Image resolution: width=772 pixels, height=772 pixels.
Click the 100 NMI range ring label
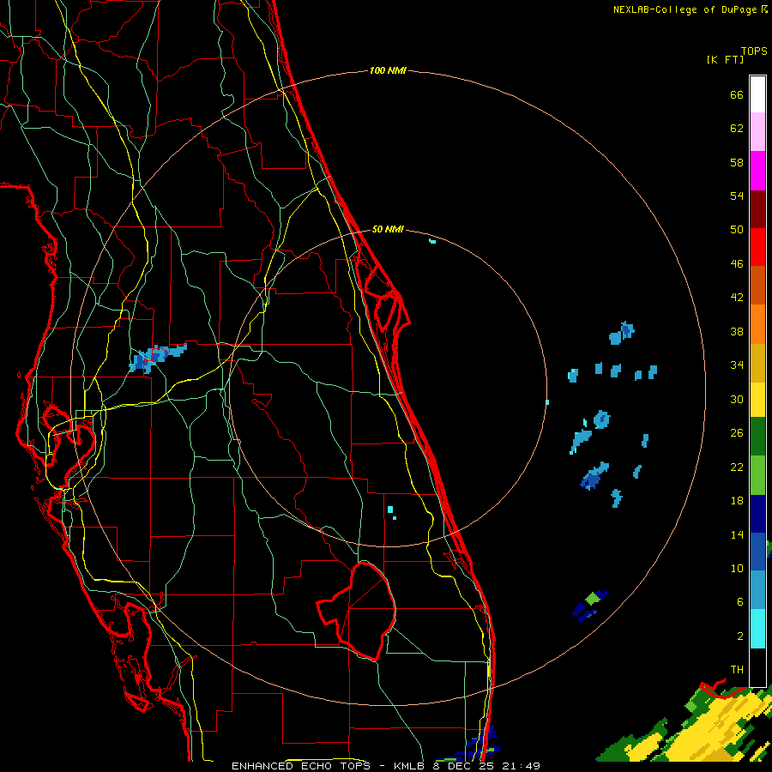pos(388,71)
